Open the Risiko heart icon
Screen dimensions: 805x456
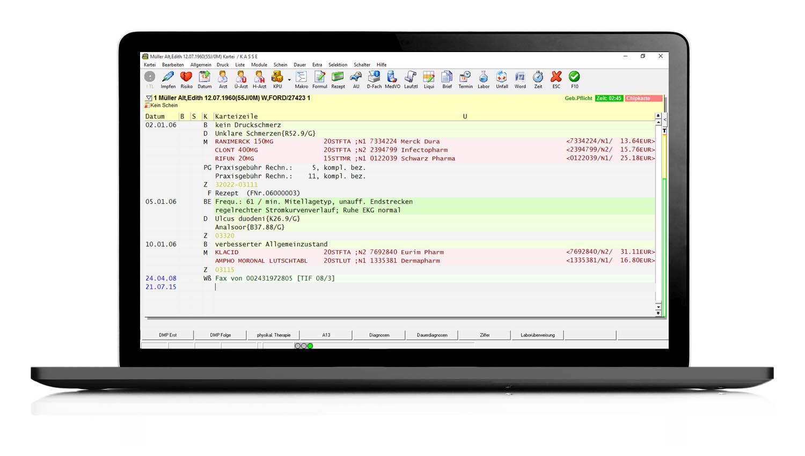pyautogui.click(x=186, y=77)
